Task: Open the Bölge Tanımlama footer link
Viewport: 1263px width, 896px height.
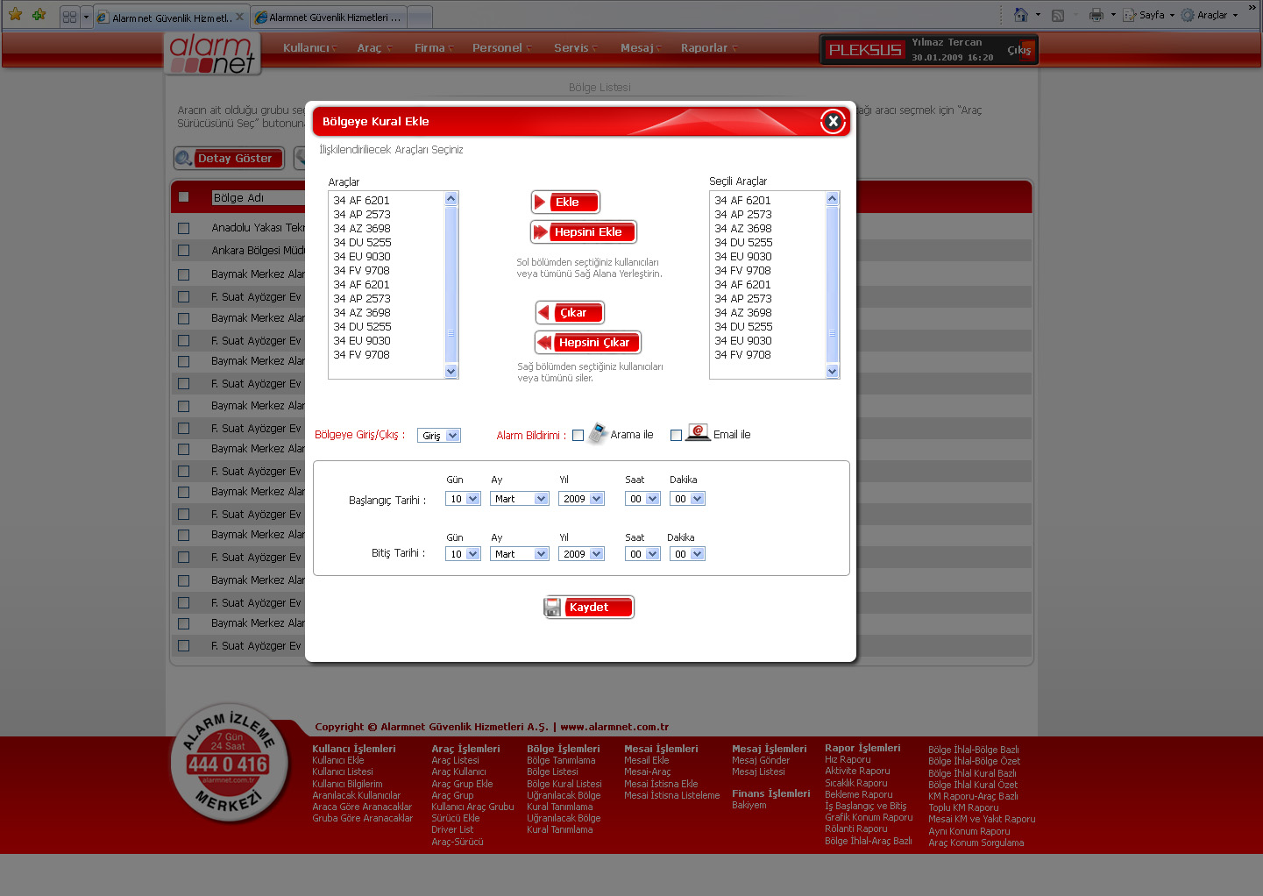Action: click(x=561, y=761)
